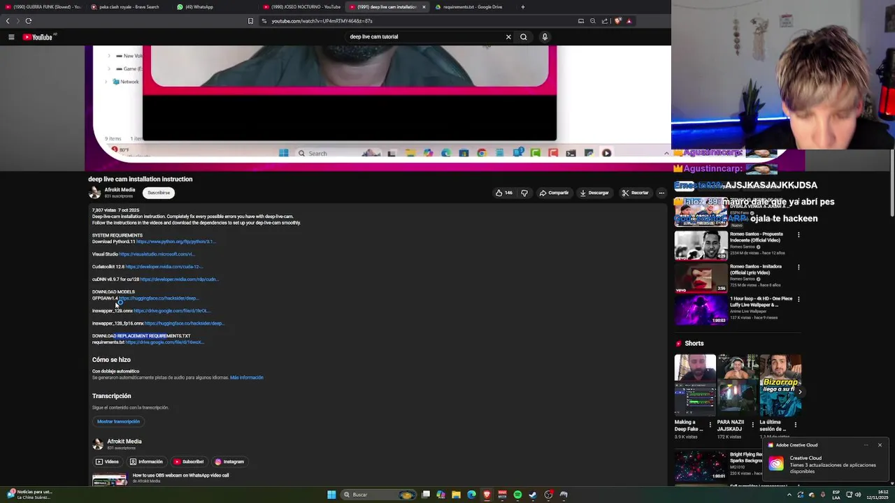Switch to GUERRA FUNK (Slowed) tab
The height and width of the screenshot is (503, 895).
pyautogui.click(x=43, y=7)
